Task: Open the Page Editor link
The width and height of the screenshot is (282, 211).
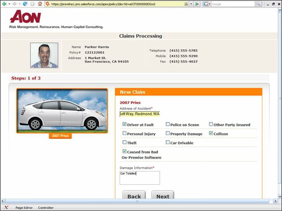Action: (x=24, y=207)
